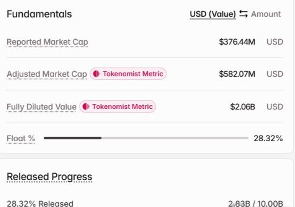The width and height of the screenshot is (295, 207).
Task: Click the Float percentage progress bar
Action: click(x=146, y=138)
